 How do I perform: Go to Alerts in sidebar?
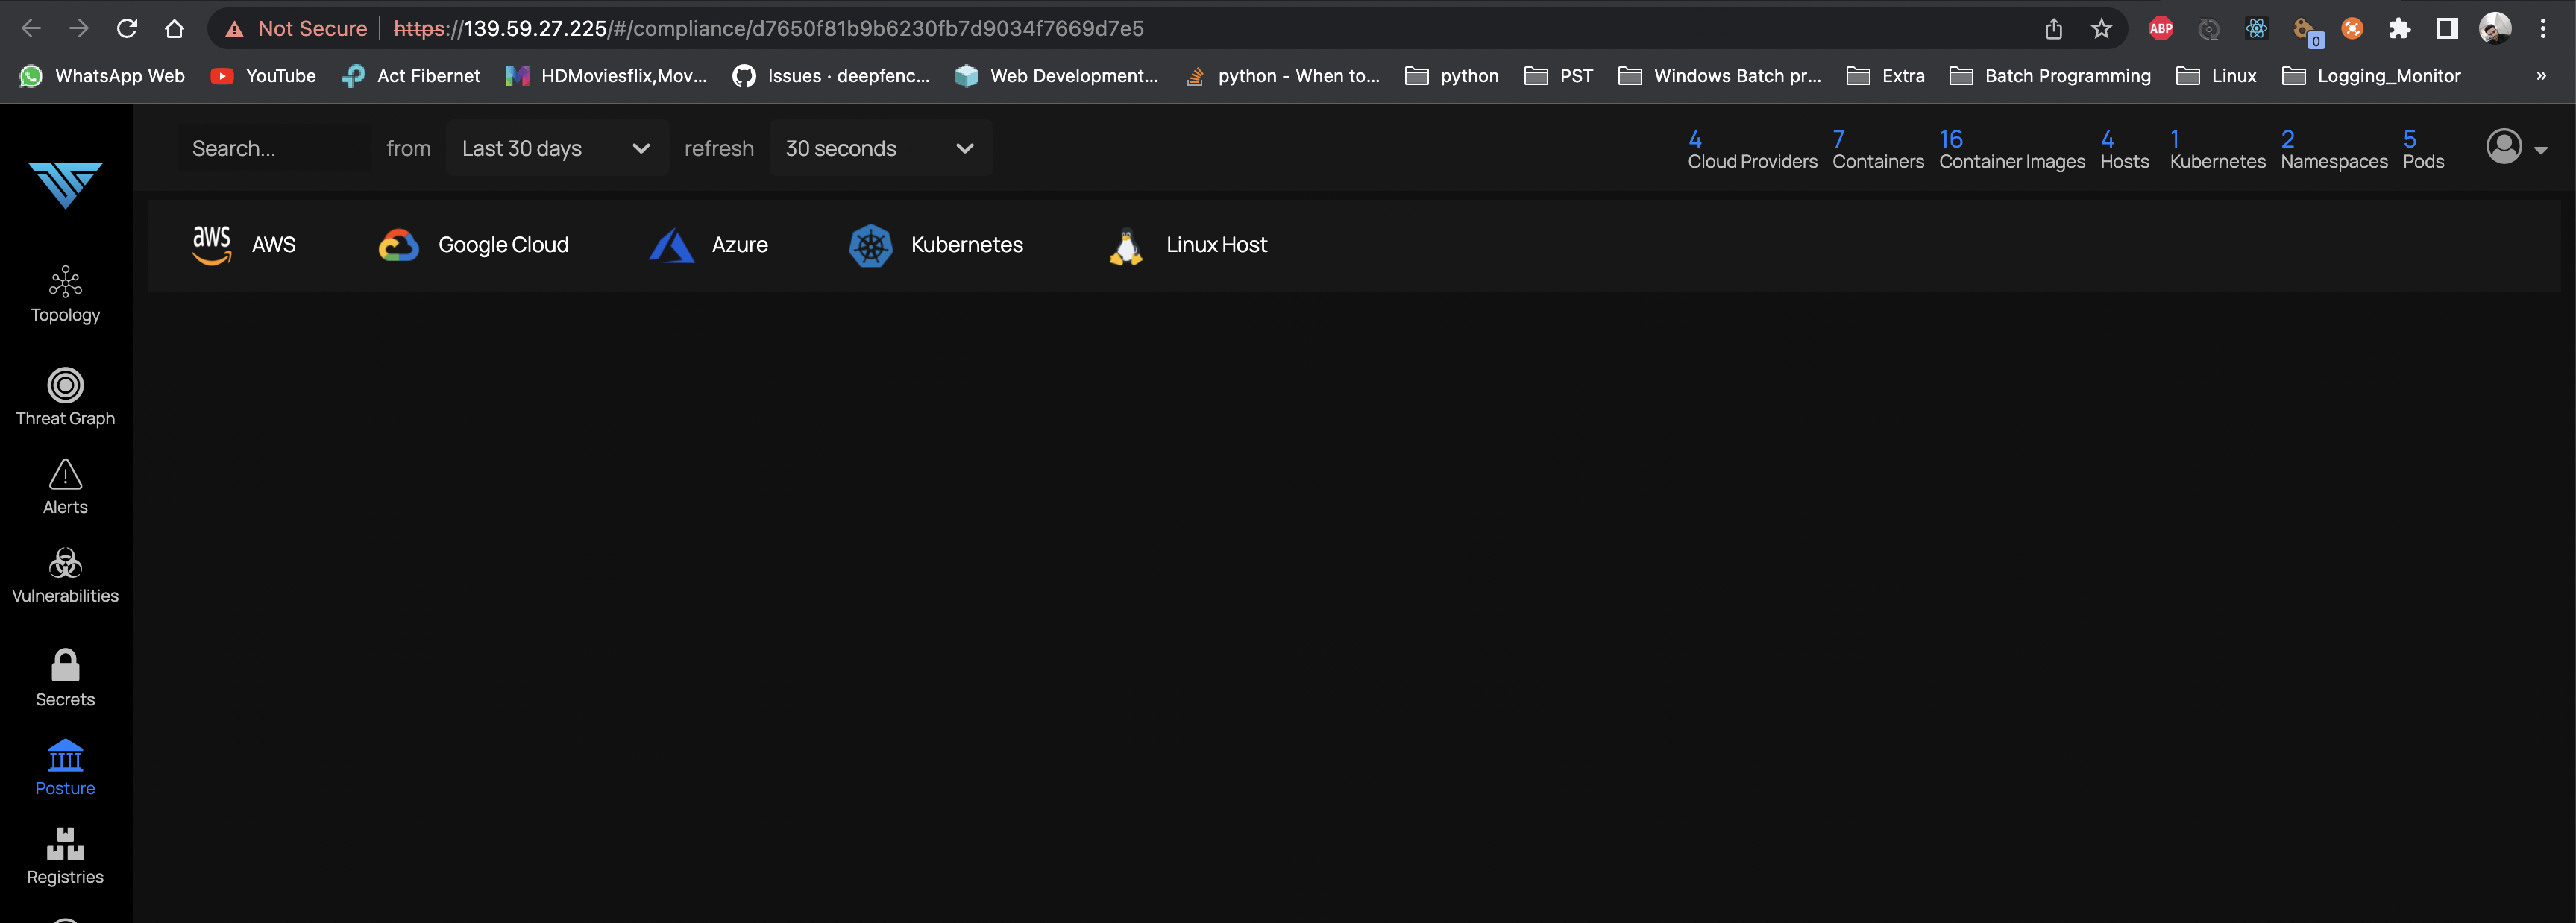(x=65, y=487)
